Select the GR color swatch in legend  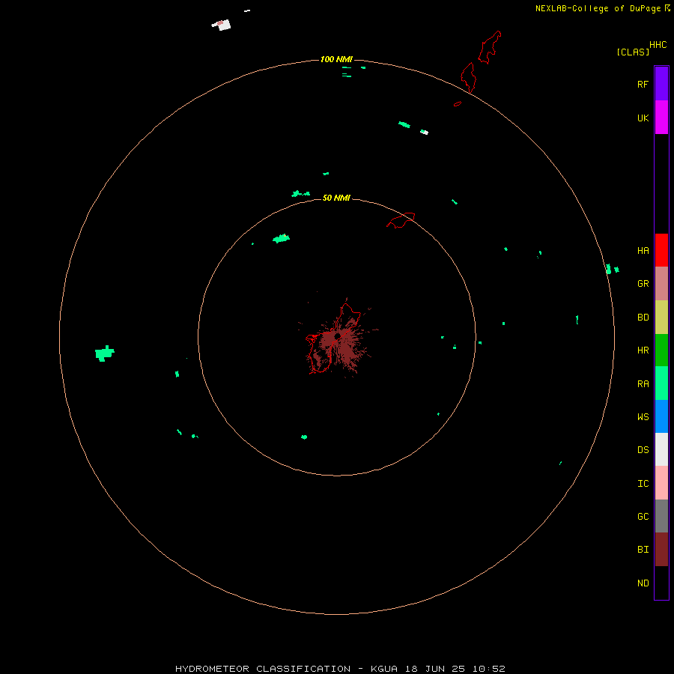pos(661,283)
